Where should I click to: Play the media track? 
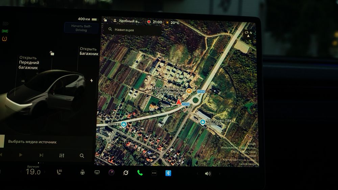[21, 155]
